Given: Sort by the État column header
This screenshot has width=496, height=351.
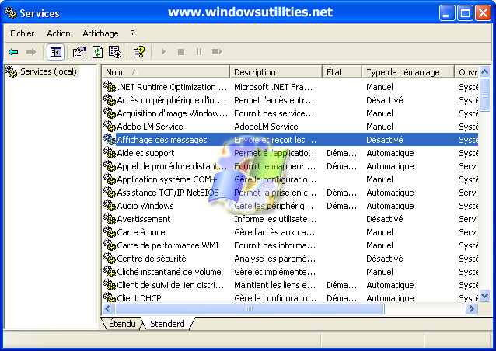Looking at the screenshot, I should tap(342, 72).
